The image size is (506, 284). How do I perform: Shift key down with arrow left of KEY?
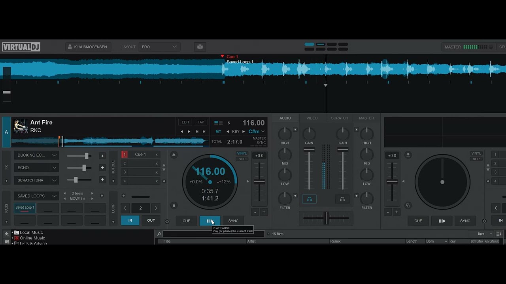[228, 132]
